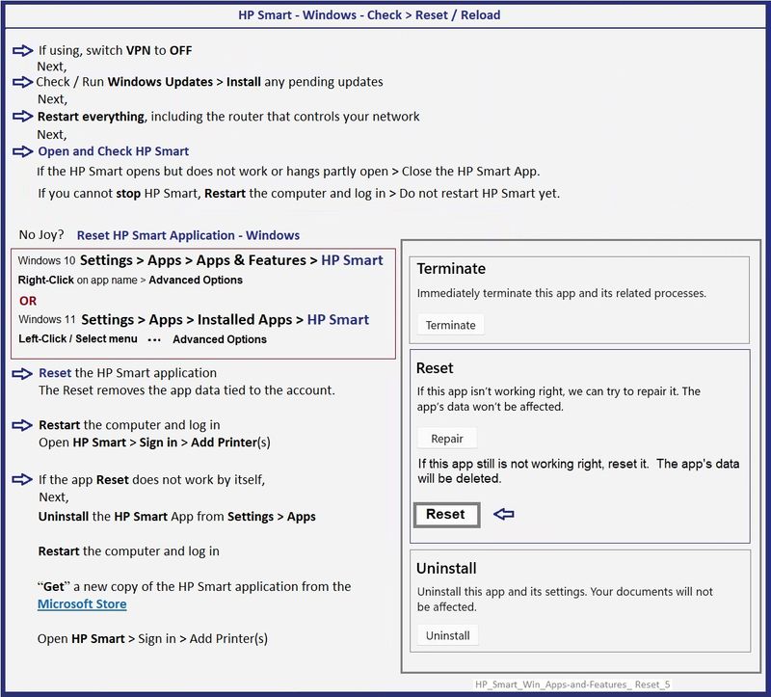Click 'If using, switch VPN to OFF' text
Viewport: 771px width, 697px height.
coord(115,51)
